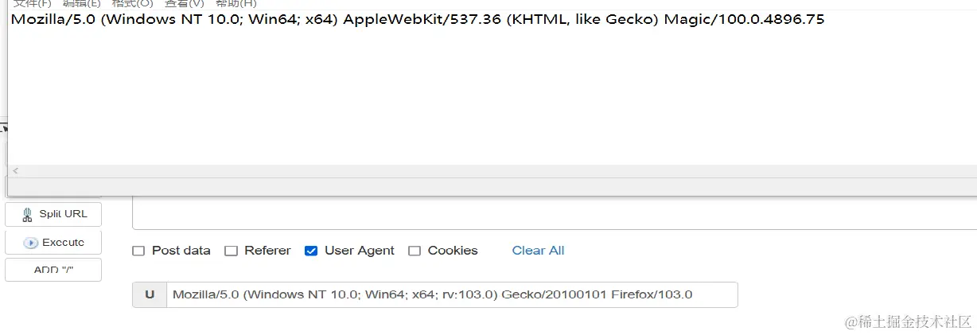Uncheck the User Agent checkbox
This screenshot has height=335, width=977.
[311, 251]
